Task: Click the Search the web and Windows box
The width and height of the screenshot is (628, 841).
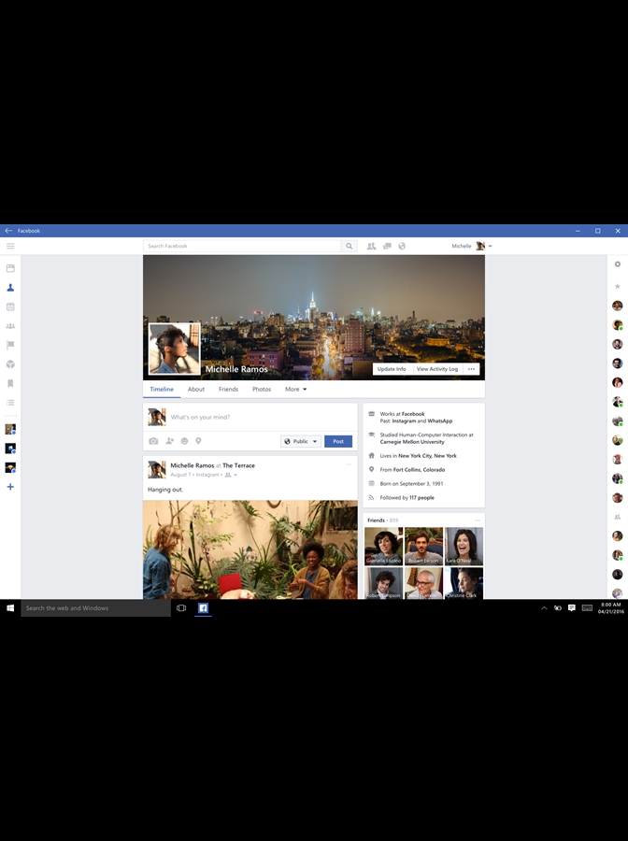Action: (96, 607)
